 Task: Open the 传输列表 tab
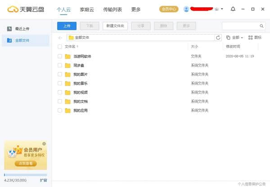pyautogui.click(x=112, y=9)
